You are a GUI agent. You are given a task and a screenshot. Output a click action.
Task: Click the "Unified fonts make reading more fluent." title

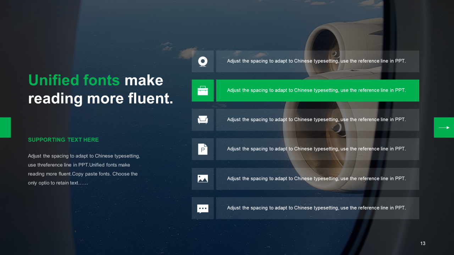101,89
